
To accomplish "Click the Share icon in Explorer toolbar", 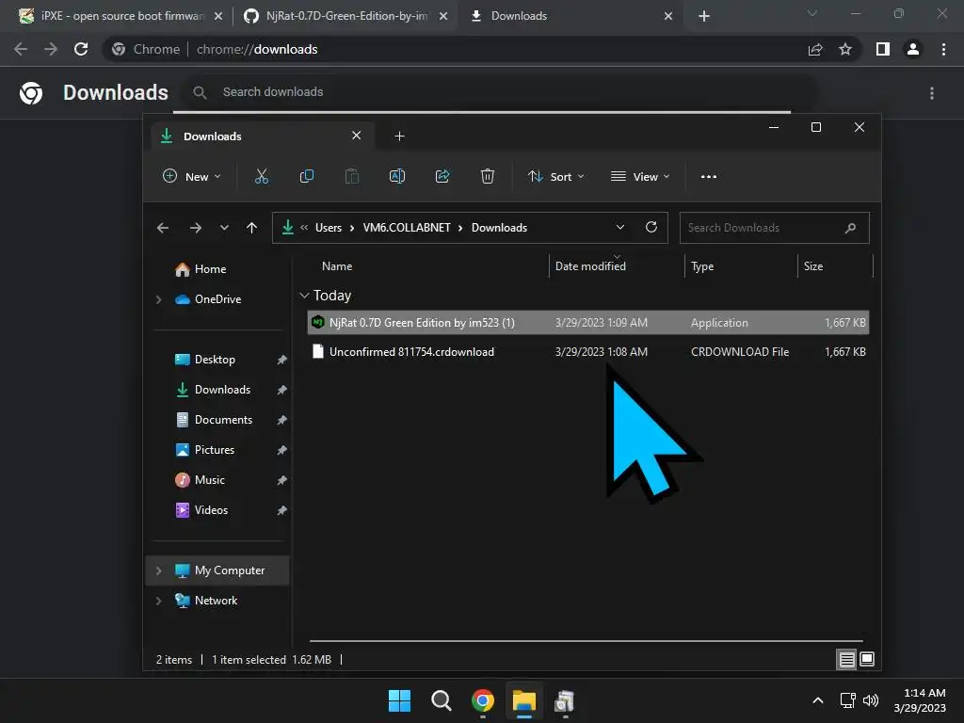I will click(x=442, y=176).
